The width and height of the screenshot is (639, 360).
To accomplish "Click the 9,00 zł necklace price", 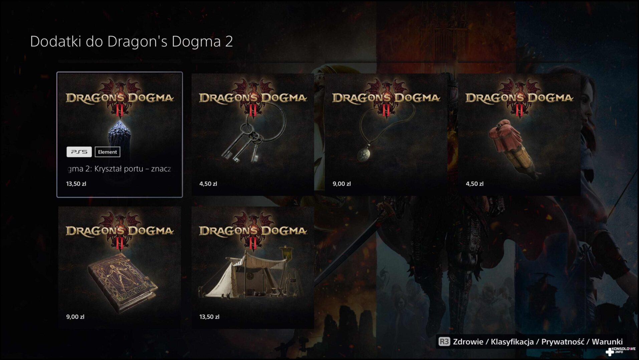I will point(342,184).
